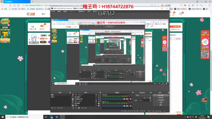Click the 开箱寻宝 treasure box banner

click(5, 31)
